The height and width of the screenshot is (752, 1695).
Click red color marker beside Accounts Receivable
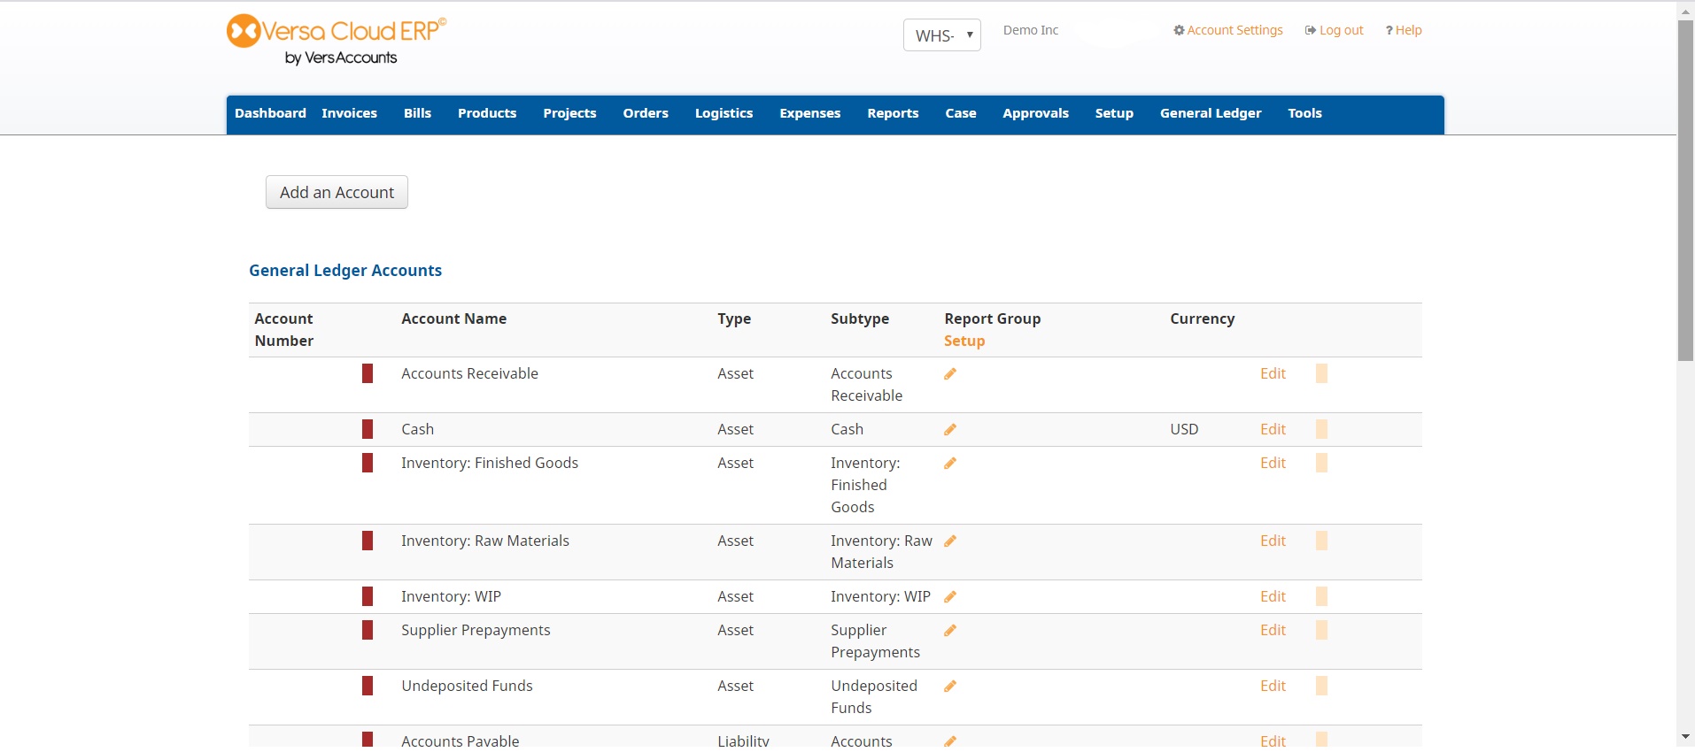pyautogui.click(x=368, y=373)
